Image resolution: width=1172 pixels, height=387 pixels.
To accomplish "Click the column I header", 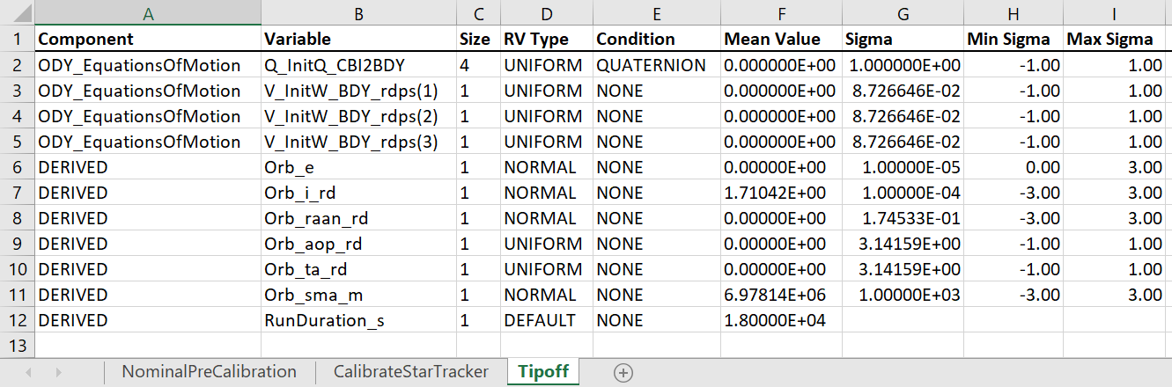I will [1117, 12].
